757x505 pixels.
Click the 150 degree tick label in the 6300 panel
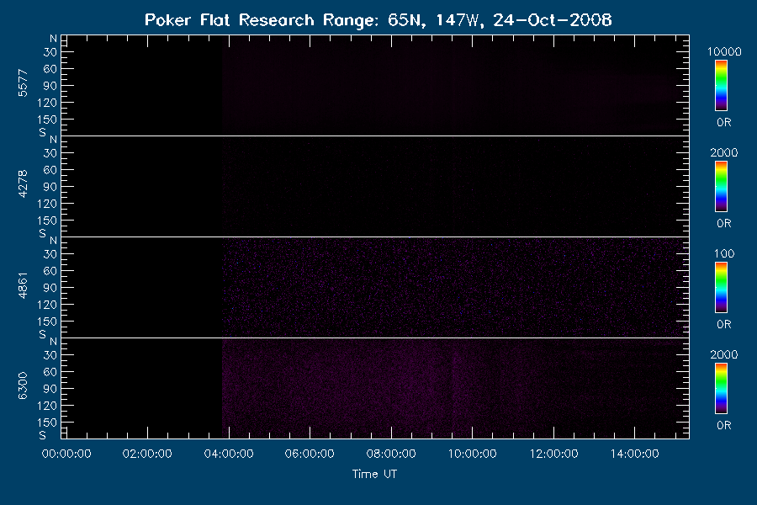tap(47, 423)
